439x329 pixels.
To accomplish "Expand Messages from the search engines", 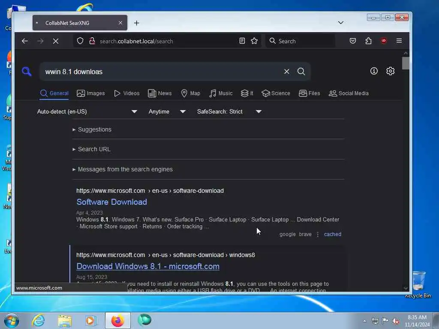I will 123,170.
